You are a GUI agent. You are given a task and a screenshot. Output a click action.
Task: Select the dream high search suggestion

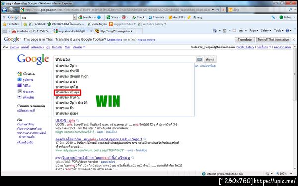[x=72, y=76]
